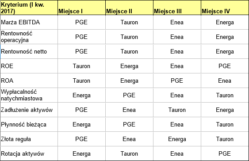
Task: Select the Rentowność operacyjna cell
Action: [29, 37]
